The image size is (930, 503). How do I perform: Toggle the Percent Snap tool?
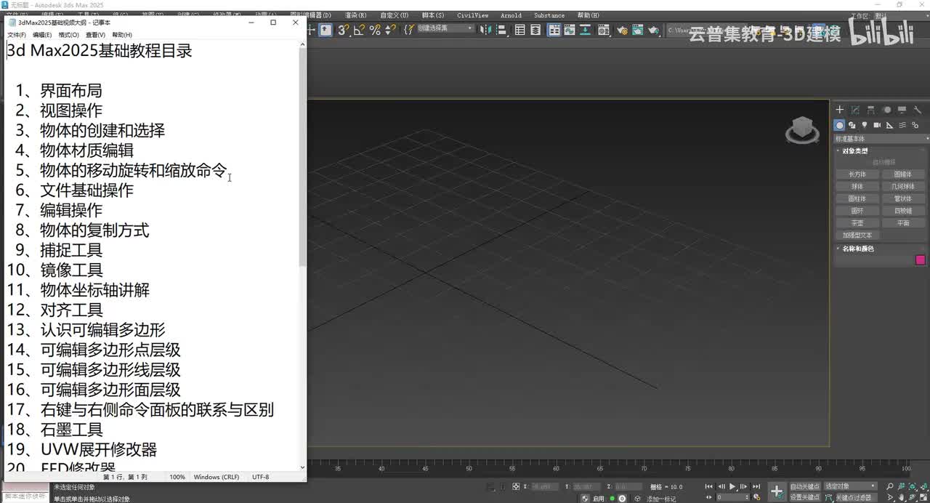[375, 30]
